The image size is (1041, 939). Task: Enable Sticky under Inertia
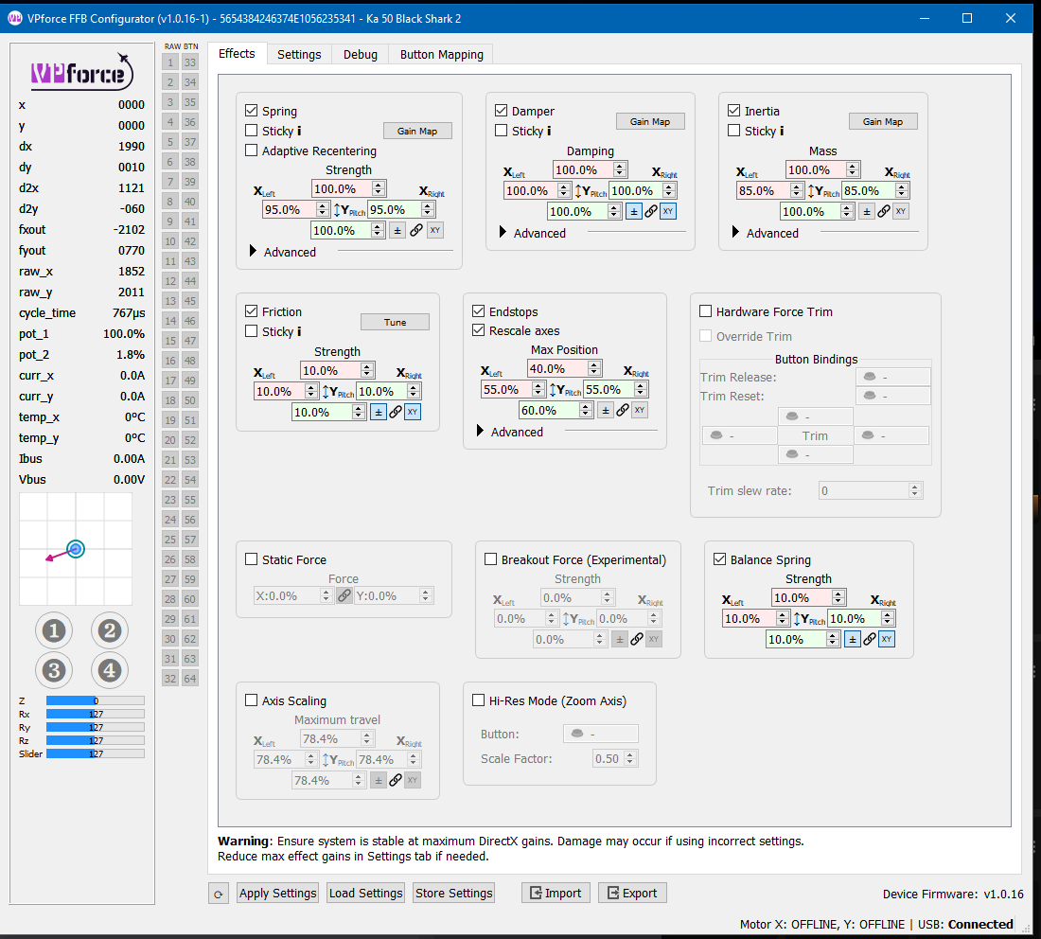pos(733,131)
